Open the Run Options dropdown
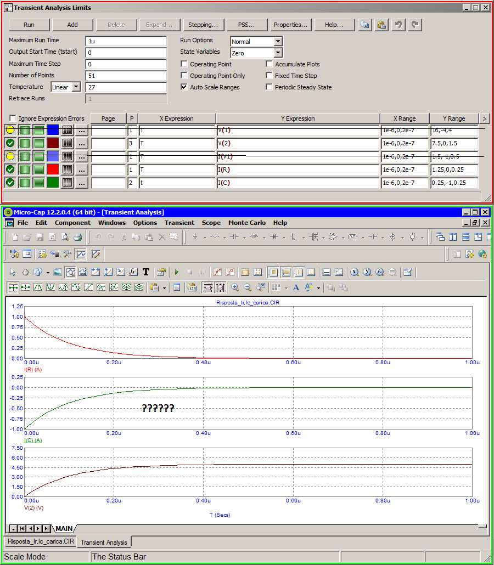 tap(278, 42)
